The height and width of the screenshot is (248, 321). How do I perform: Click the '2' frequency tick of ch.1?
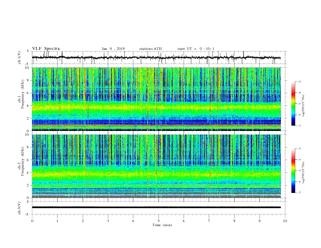[x=29, y=118]
